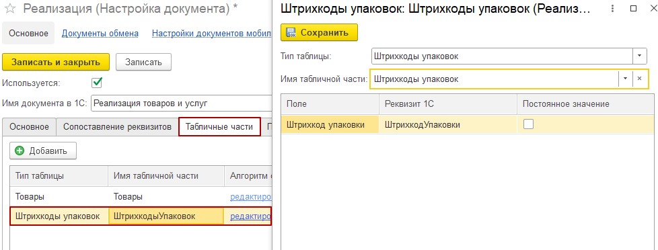Click the Реквизит 1С column header

tap(448, 103)
